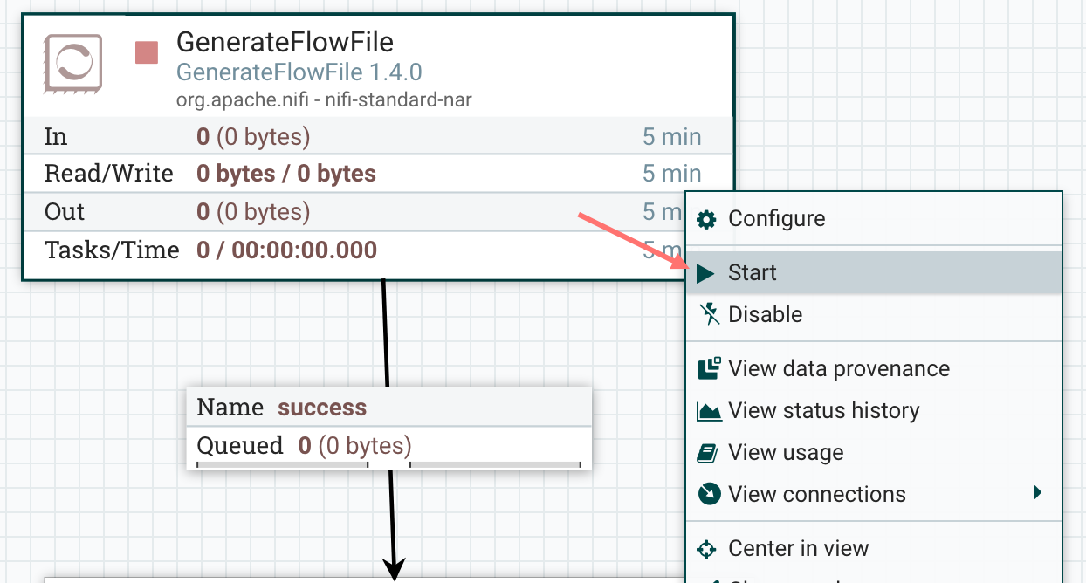1086x583 pixels.
Task: Click the Read/Write bytes value
Action: [x=286, y=174]
